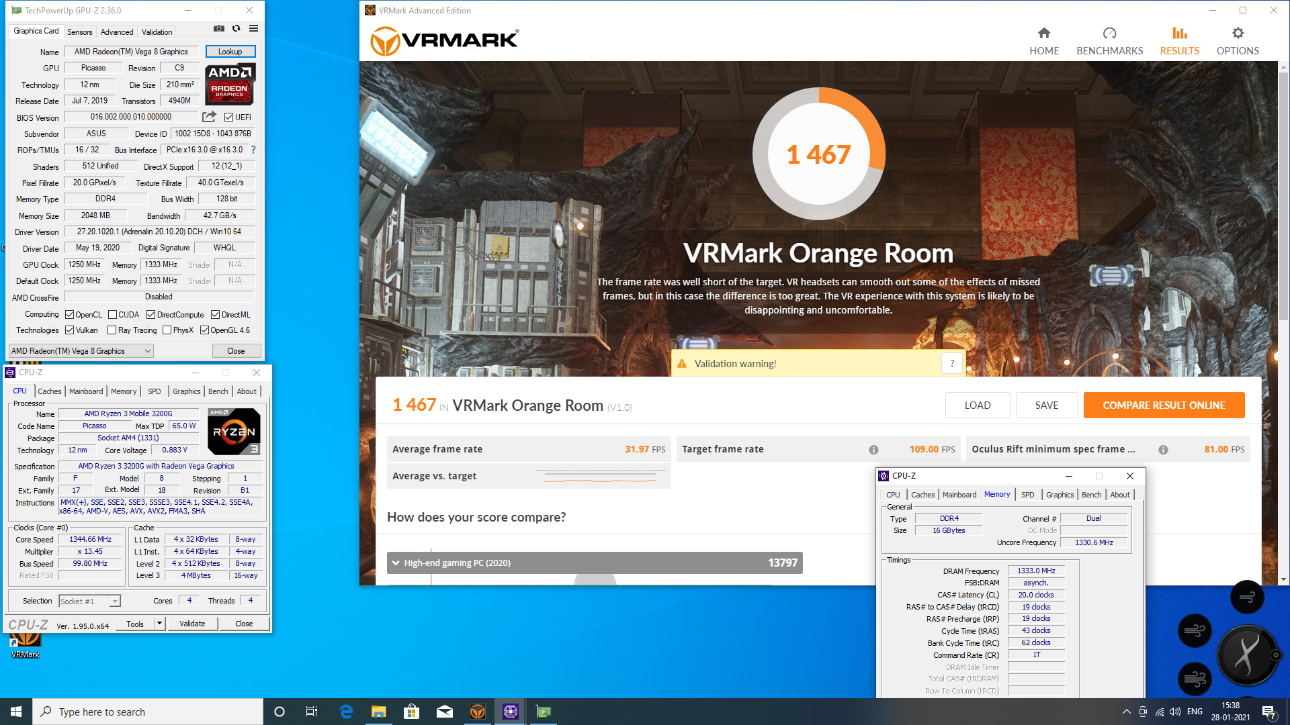This screenshot has width=1290, height=725.
Task: Click SAVE in VRMark results
Action: click(1047, 405)
